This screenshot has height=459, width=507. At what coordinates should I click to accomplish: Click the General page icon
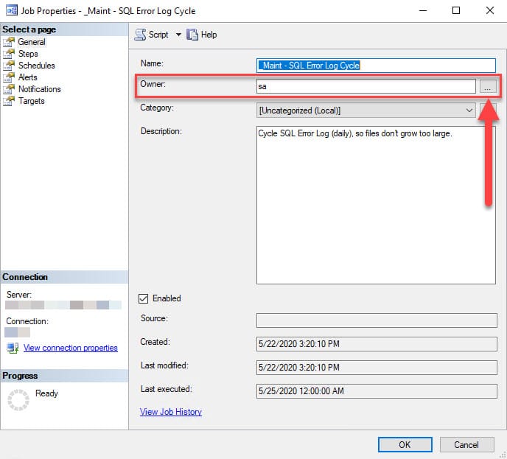pos(9,42)
